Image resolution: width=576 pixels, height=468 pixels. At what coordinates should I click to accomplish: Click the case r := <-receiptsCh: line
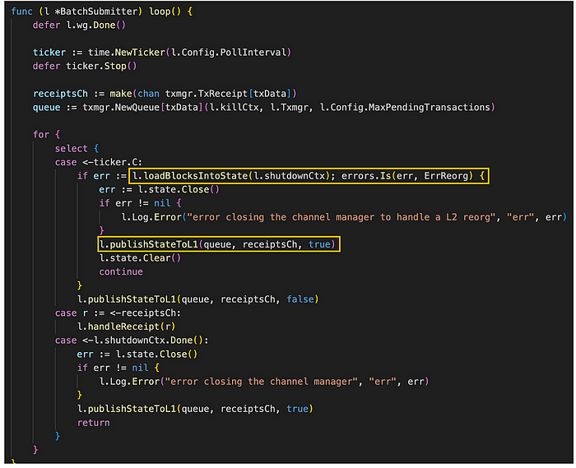[118, 313]
